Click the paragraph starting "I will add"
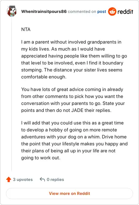The height and width of the screenshot is (205, 139). tap(74, 140)
